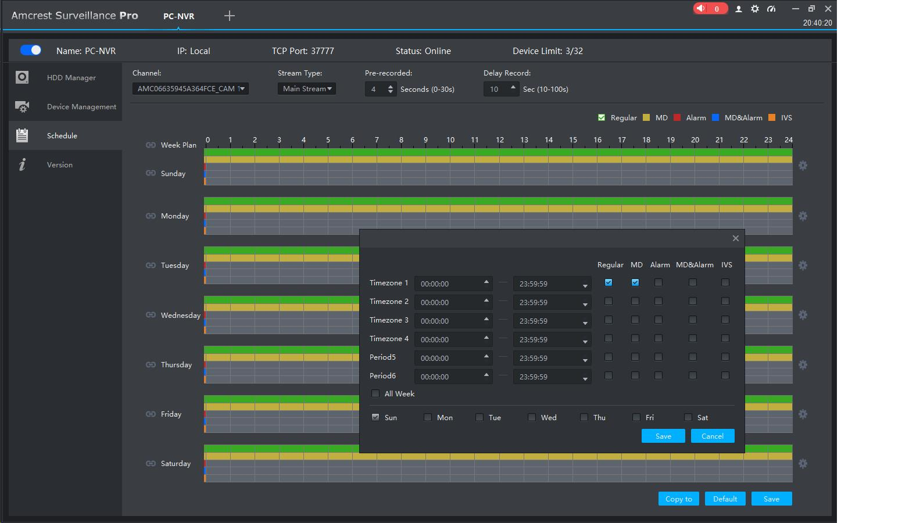The height and width of the screenshot is (523, 909).
Task: Switch to the PC-NVR tab
Action: [178, 16]
